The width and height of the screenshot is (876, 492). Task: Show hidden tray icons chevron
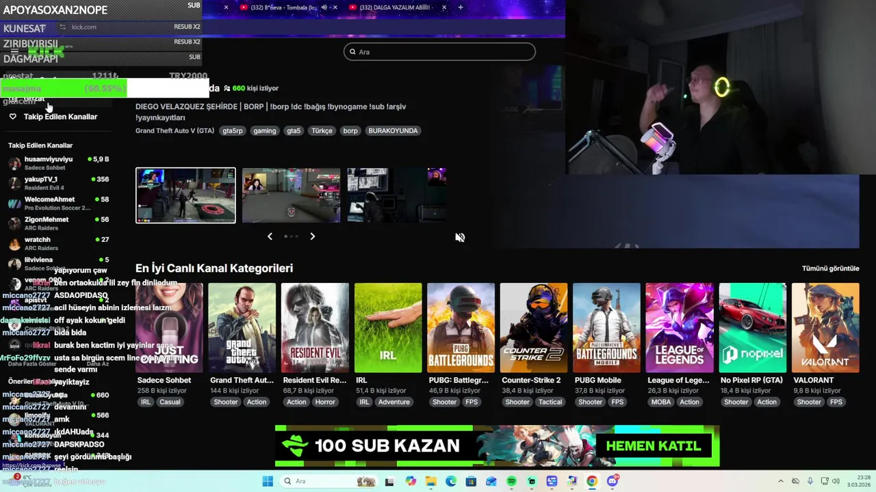pos(781,481)
